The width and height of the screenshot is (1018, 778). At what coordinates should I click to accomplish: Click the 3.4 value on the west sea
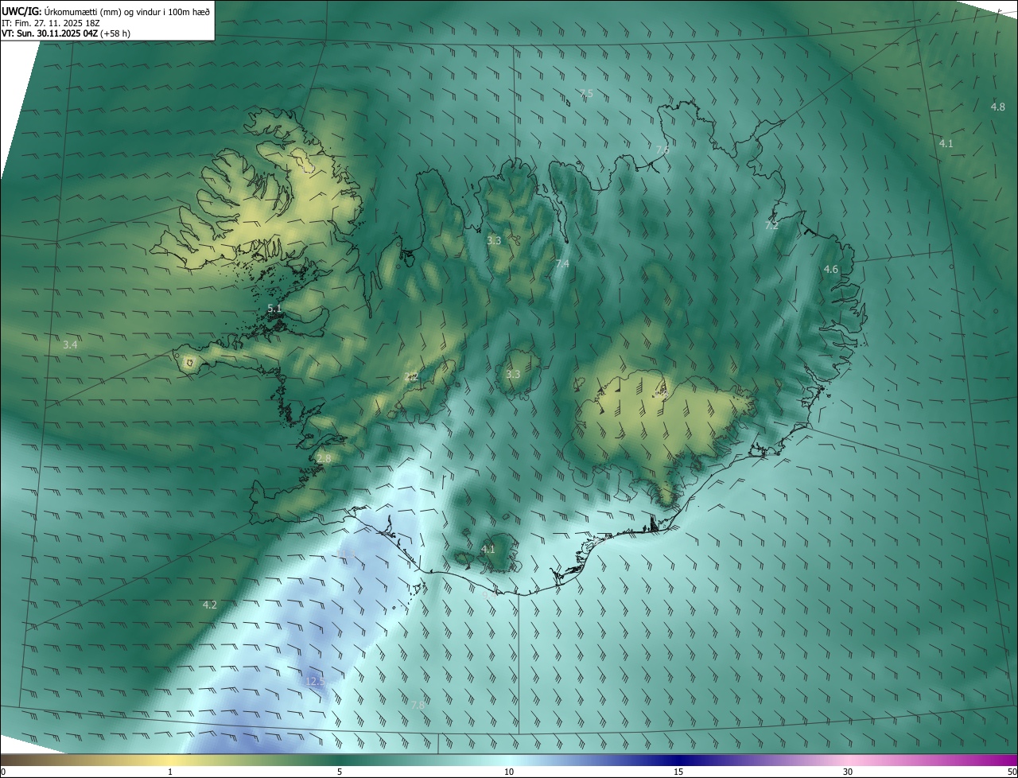70,345
